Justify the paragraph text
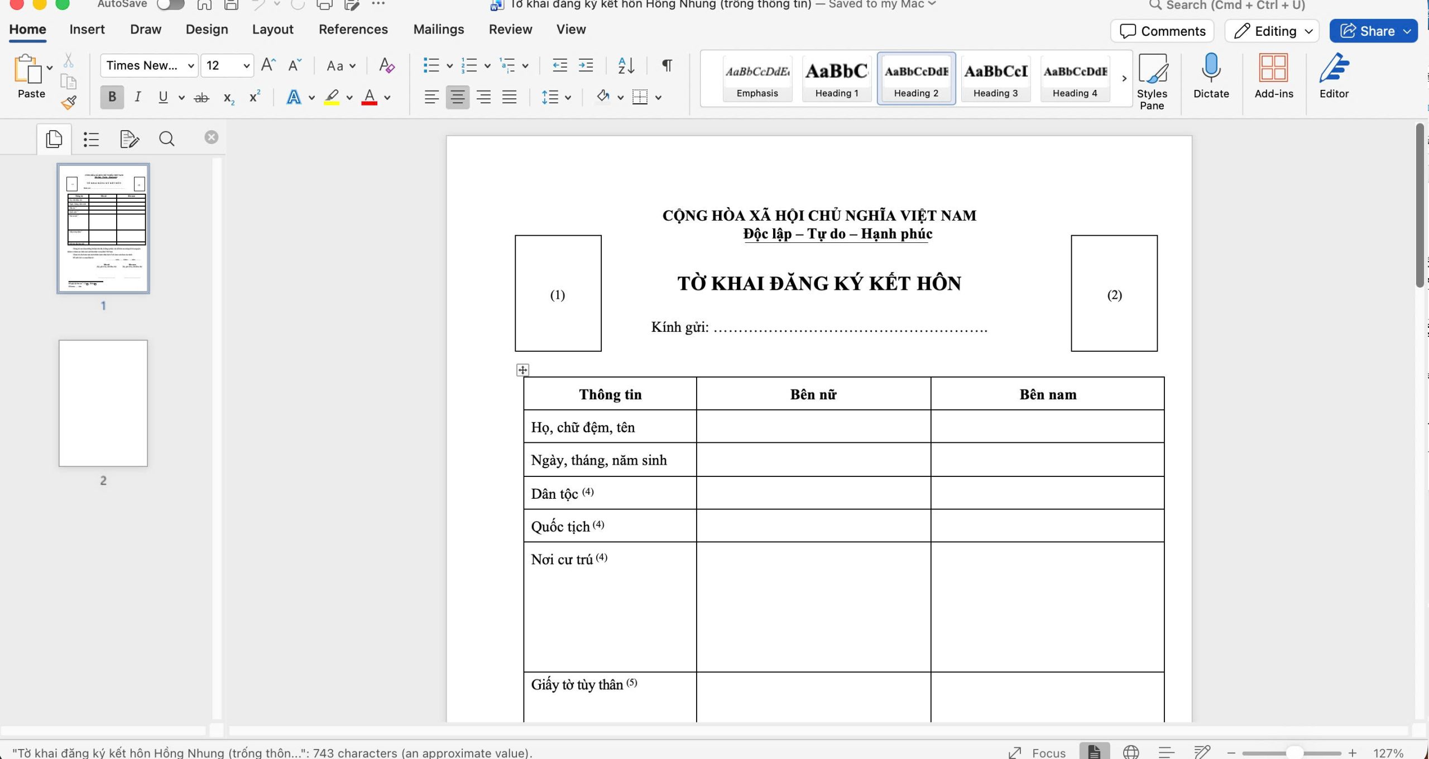 click(509, 97)
